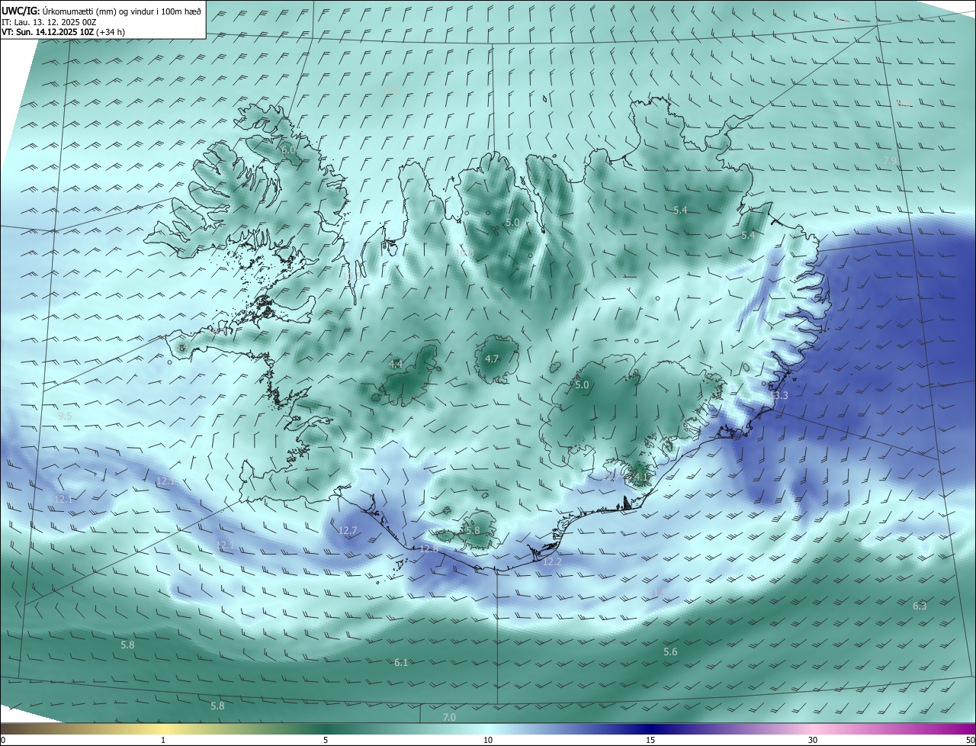Select the 4.4 value label on the map
Viewport: 976px width, 746px height.
coord(396,365)
